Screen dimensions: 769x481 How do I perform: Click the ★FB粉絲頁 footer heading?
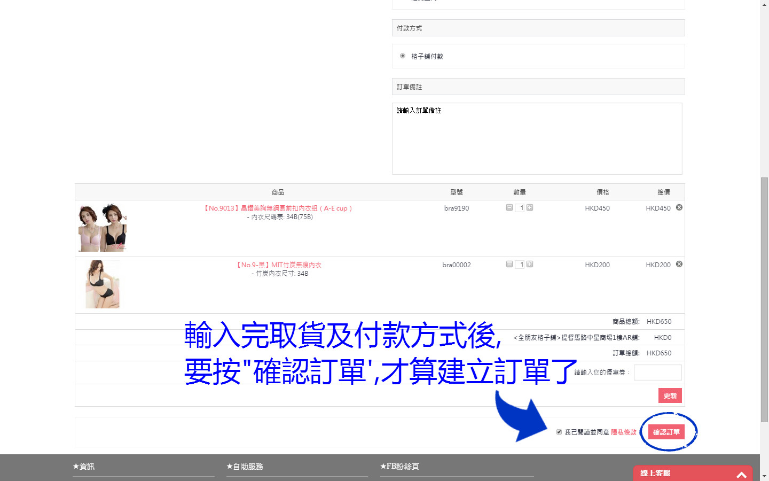point(399,467)
